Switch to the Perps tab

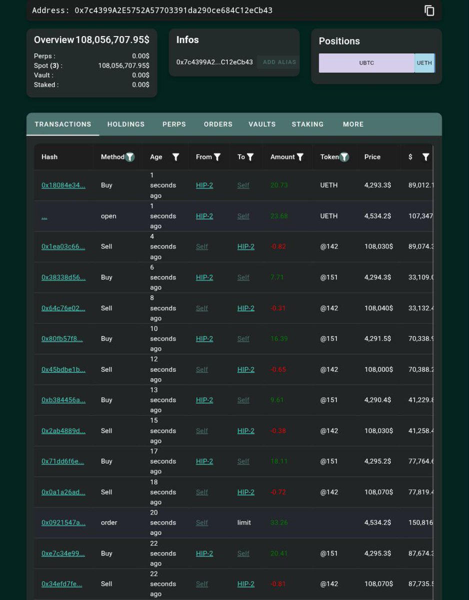coord(174,124)
